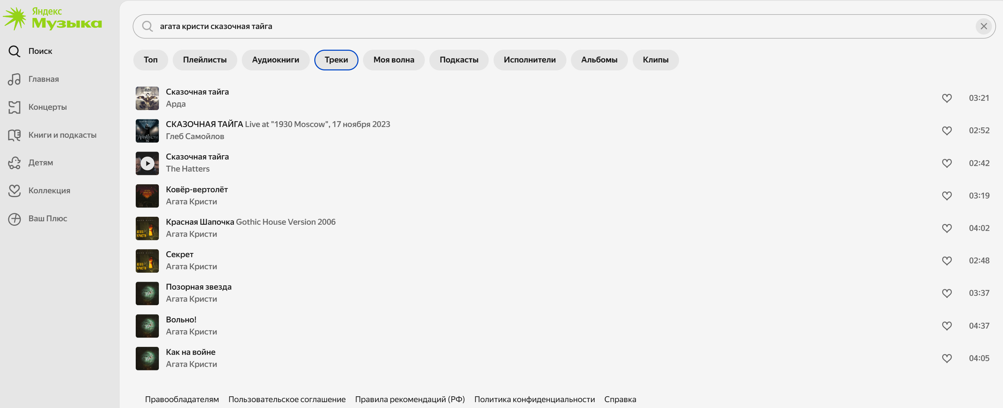Switch to the Исполнители filter tab
This screenshot has height=408, width=1003.
pyautogui.click(x=529, y=60)
